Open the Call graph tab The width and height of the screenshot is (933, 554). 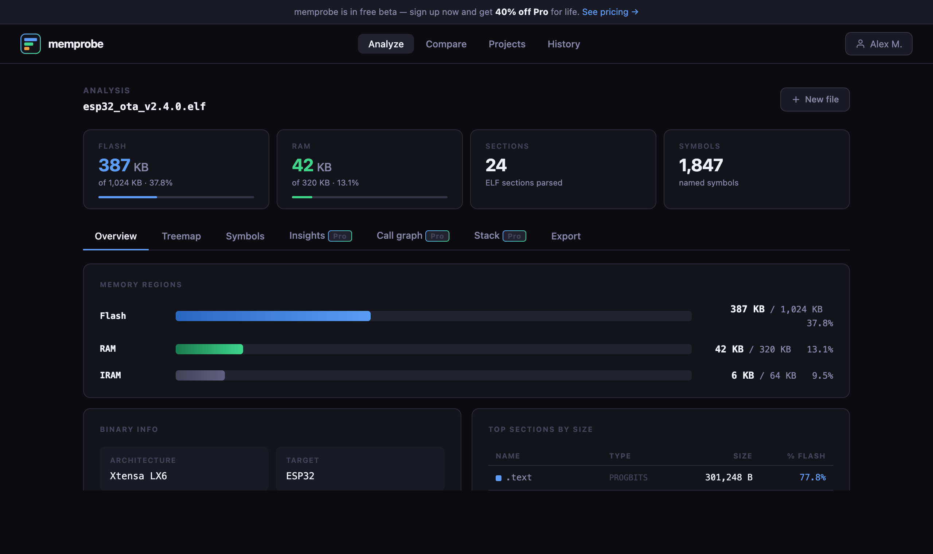tap(413, 236)
